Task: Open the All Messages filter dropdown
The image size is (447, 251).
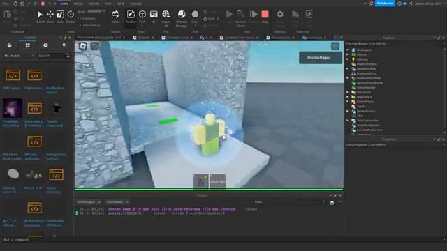Action: 89,202
